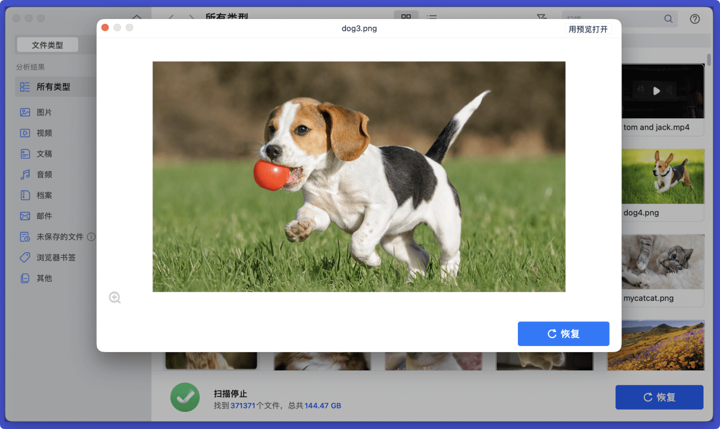
Task: Select the 浏览器书签 browser bookmarks category
Action: pos(56,258)
